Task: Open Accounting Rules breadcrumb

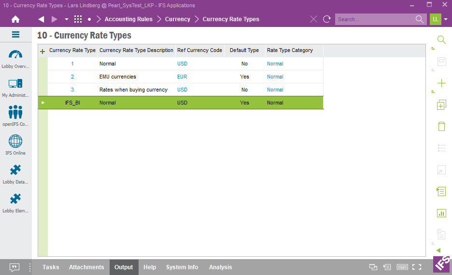Action: pyautogui.click(x=128, y=19)
